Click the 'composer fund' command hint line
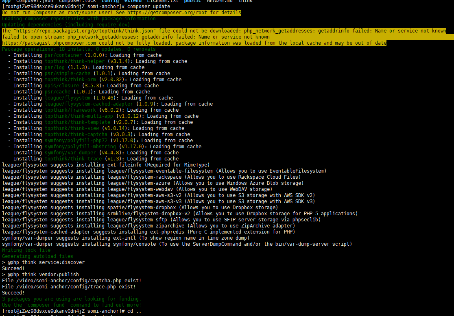 72,305
